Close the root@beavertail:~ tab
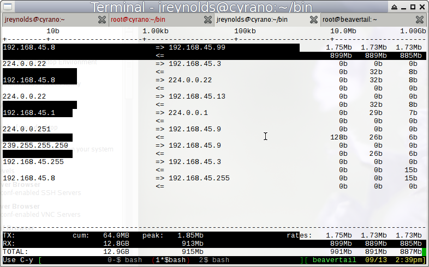The image size is (429, 267). 420,19
